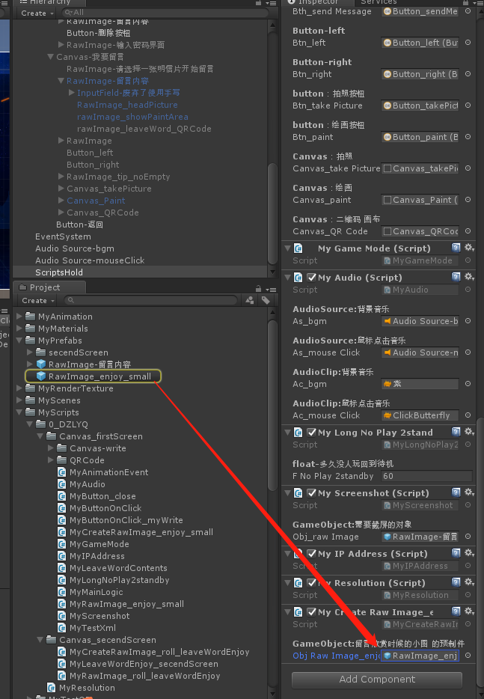Expand QRCode folder in Project

[x=51, y=460]
